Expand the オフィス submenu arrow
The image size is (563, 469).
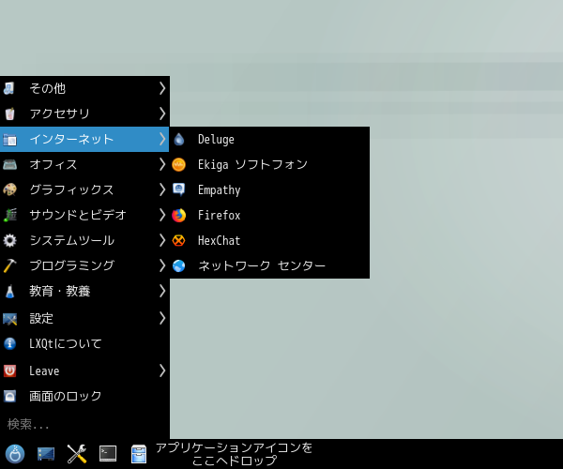tap(162, 164)
